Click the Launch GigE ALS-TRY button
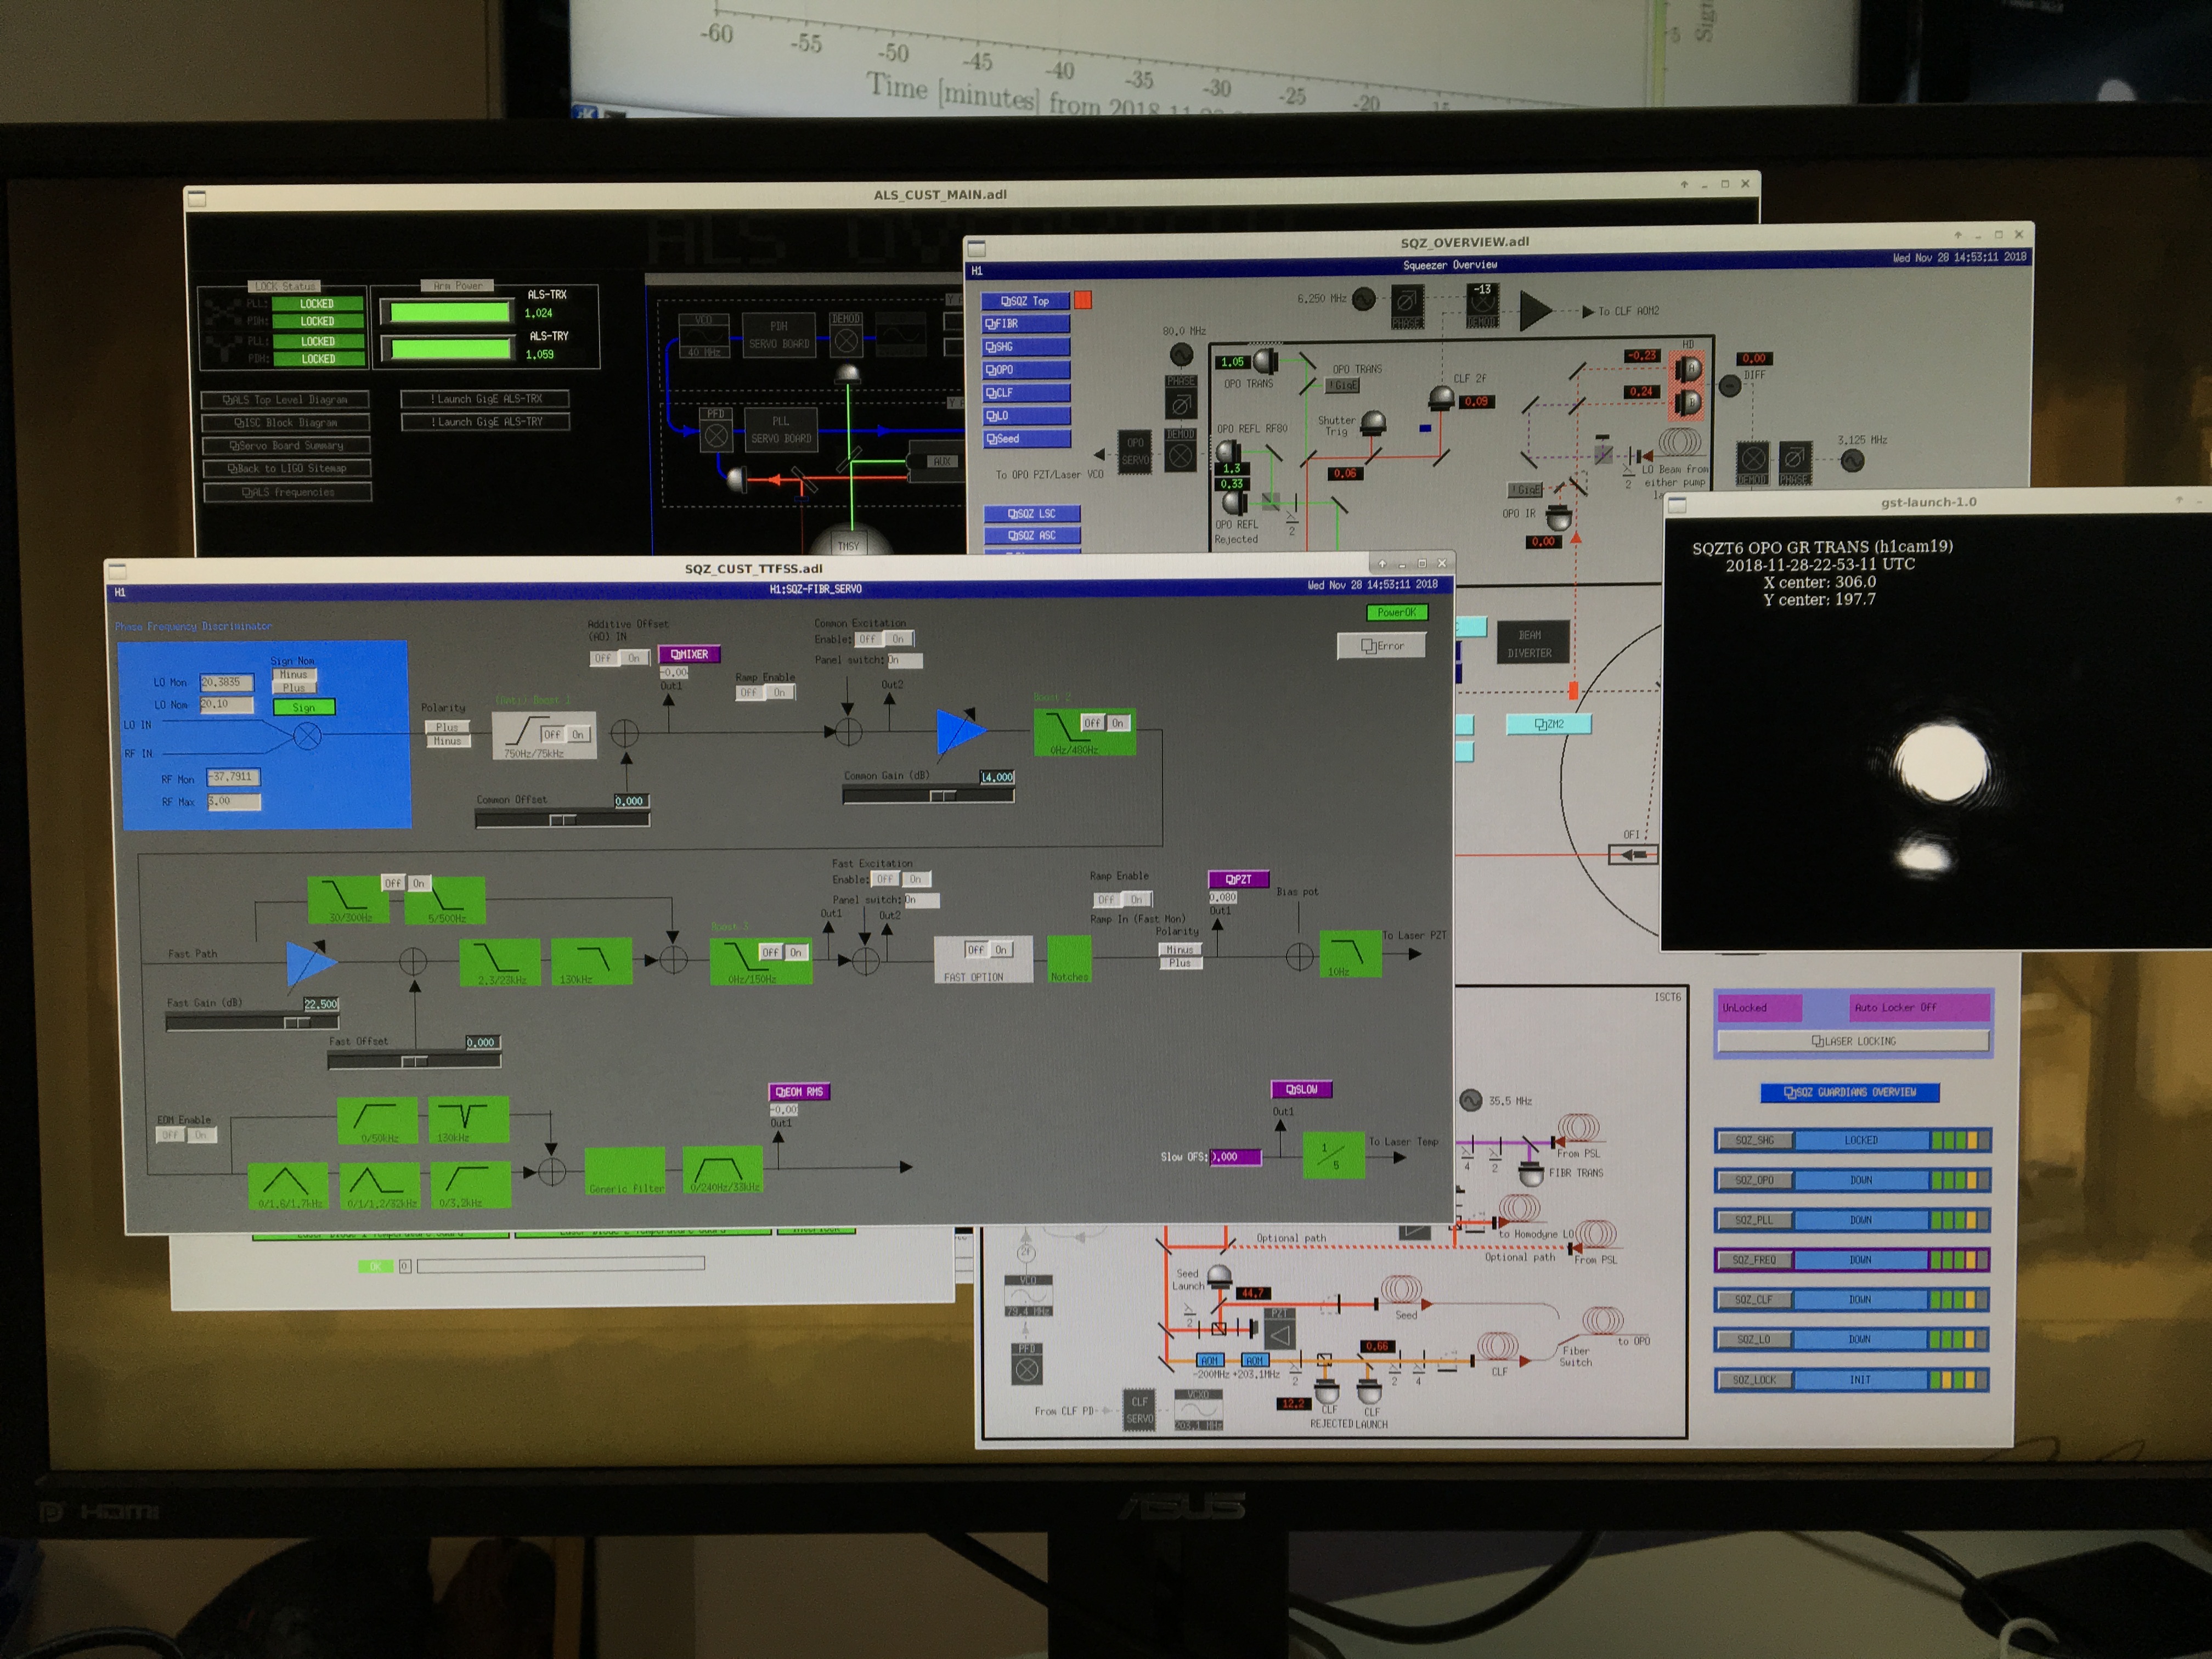 486,422
